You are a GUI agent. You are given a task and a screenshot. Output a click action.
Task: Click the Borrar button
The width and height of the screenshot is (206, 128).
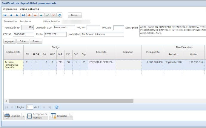point(36,41)
